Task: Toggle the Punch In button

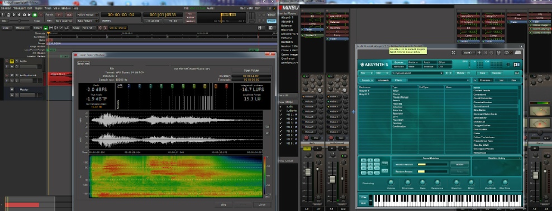Action: 59,14
